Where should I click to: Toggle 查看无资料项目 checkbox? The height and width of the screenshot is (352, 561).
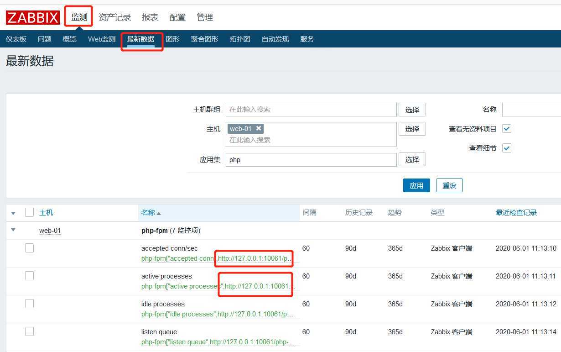(x=506, y=129)
